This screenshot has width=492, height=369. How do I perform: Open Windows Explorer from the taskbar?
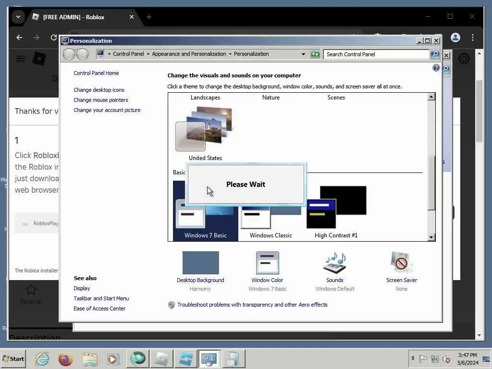click(x=90, y=359)
